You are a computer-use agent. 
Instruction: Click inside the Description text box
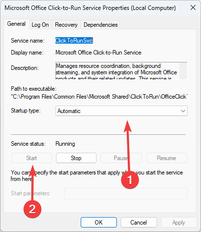coord(117,71)
